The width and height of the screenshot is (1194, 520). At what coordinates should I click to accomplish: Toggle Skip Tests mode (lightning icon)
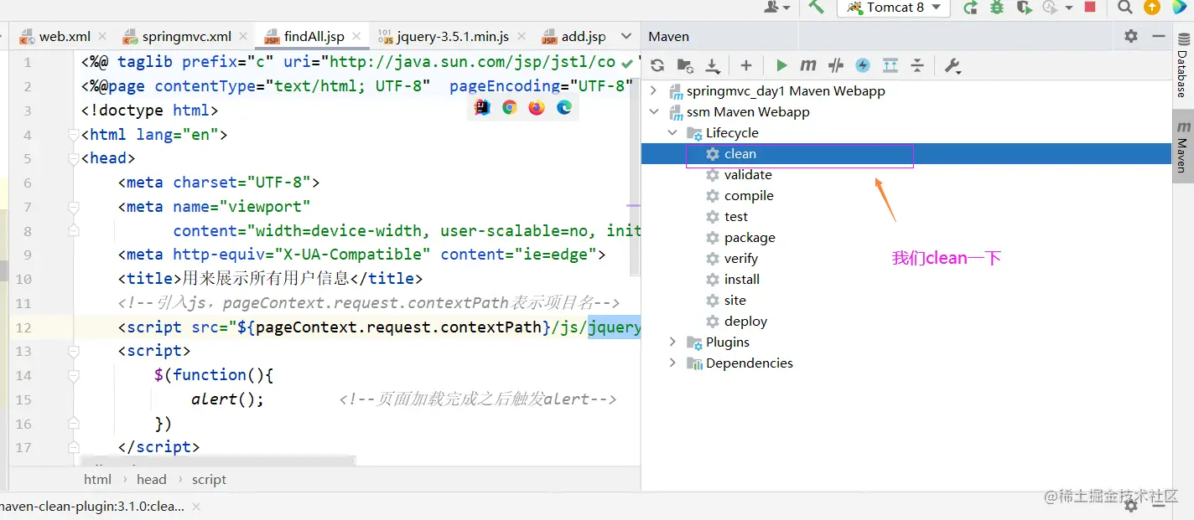863,65
